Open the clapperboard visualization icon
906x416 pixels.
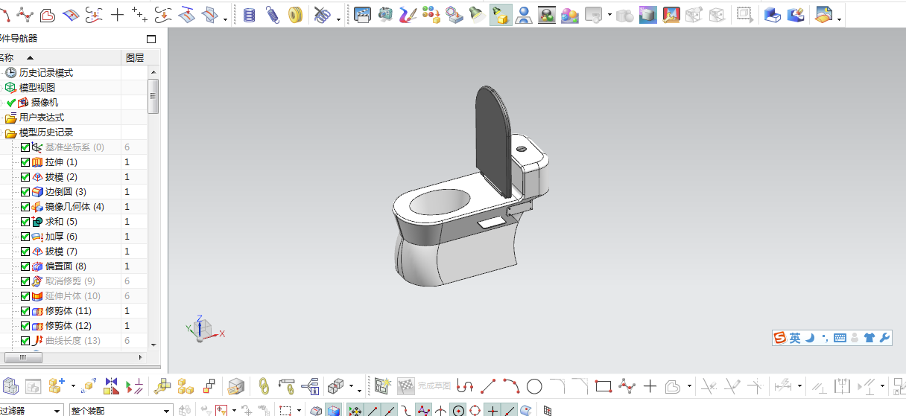[362, 14]
